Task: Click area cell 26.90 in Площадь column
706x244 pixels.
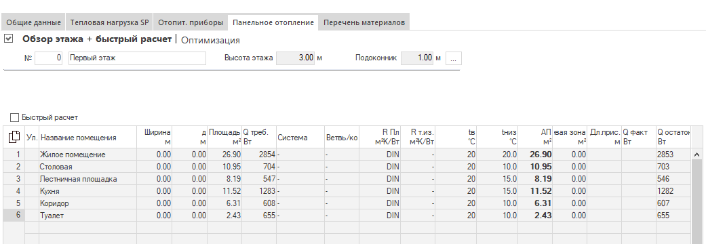Action: tap(224, 155)
